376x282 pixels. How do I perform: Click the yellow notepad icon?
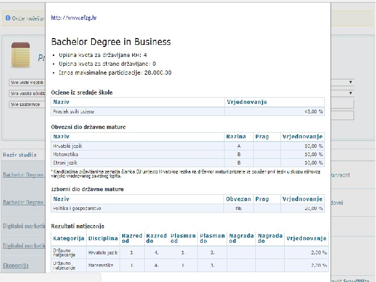20,54
